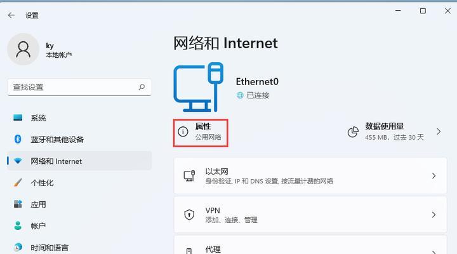
Task: Click the VPN shield icon
Action: (x=189, y=215)
